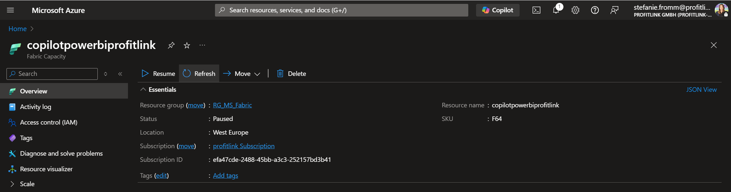Edit tags via edit link
The image size is (731, 192).
coord(161,175)
